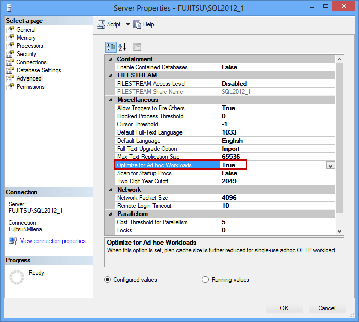Viewport: 359px width, 322px height.
Task: Click the Help icon in toolbar
Action: [x=137, y=24]
